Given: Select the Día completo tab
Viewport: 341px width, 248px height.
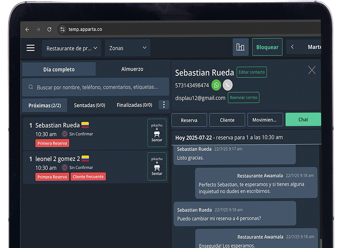Looking at the screenshot, I should [59, 69].
